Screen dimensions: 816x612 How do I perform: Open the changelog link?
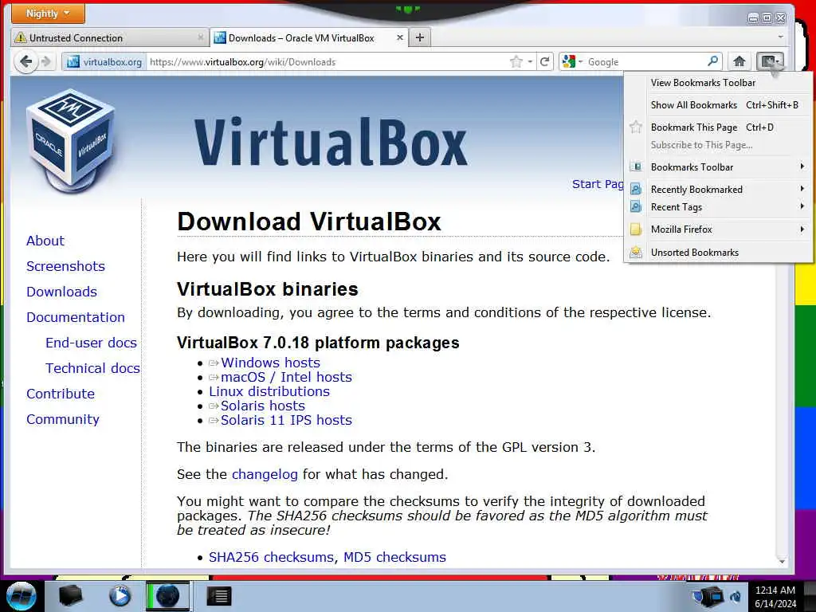(265, 475)
